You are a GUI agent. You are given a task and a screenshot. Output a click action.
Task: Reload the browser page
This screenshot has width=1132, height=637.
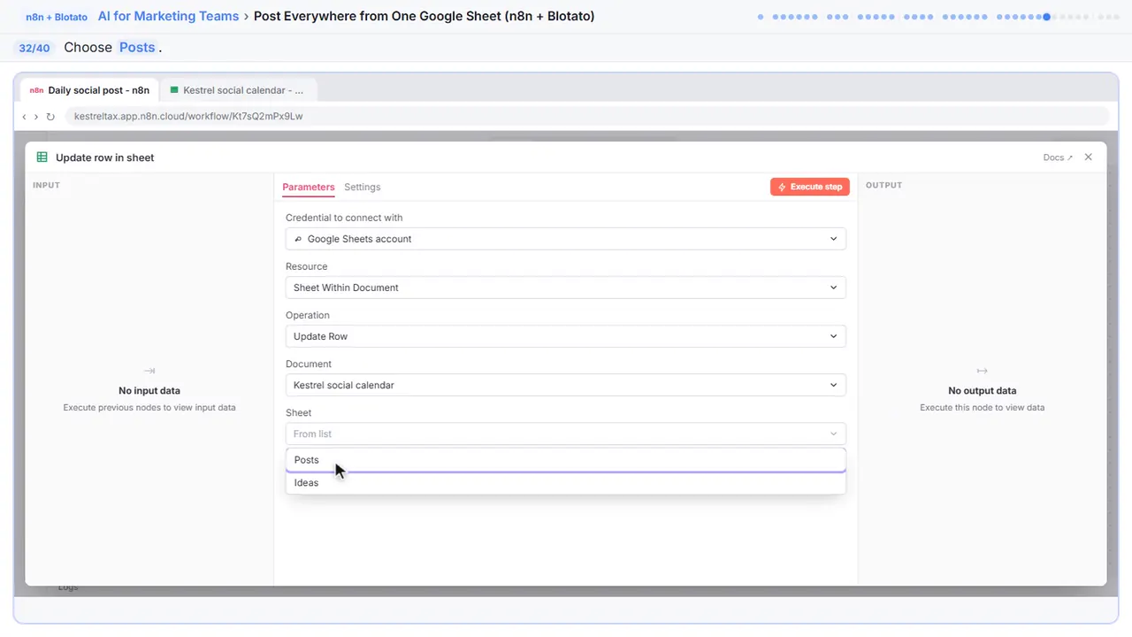(50, 116)
